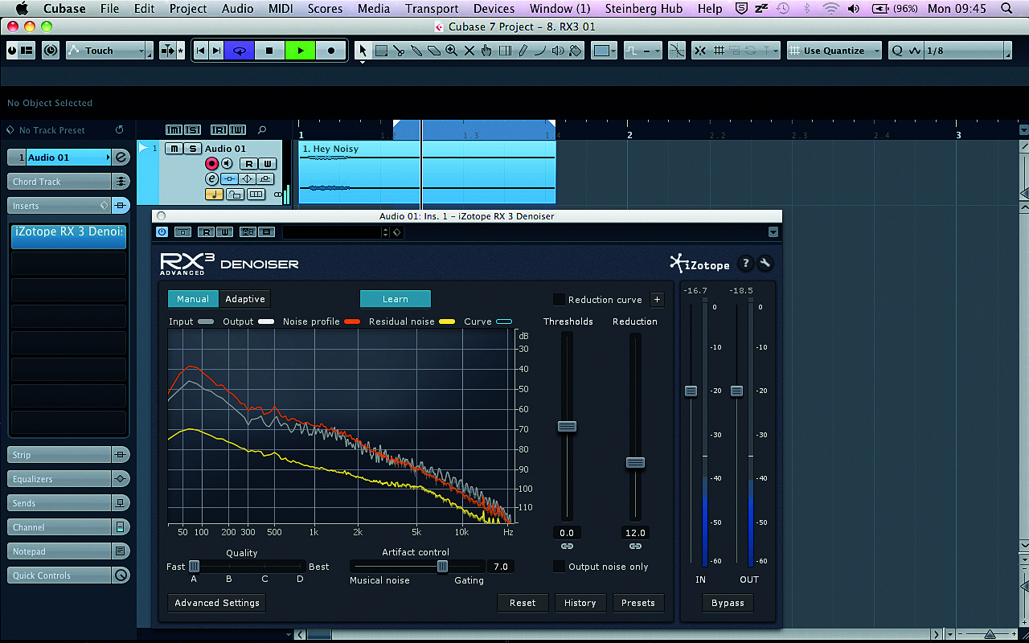Mute the Audio 01 track

(174, 149)
